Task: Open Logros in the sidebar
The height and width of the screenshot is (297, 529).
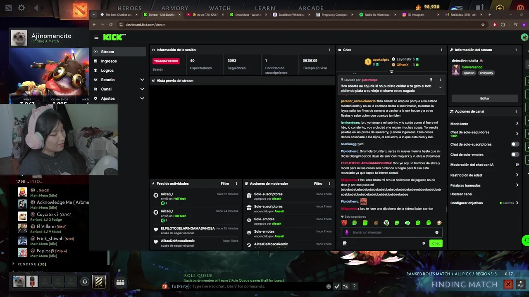Action: [x=119, y=71]
